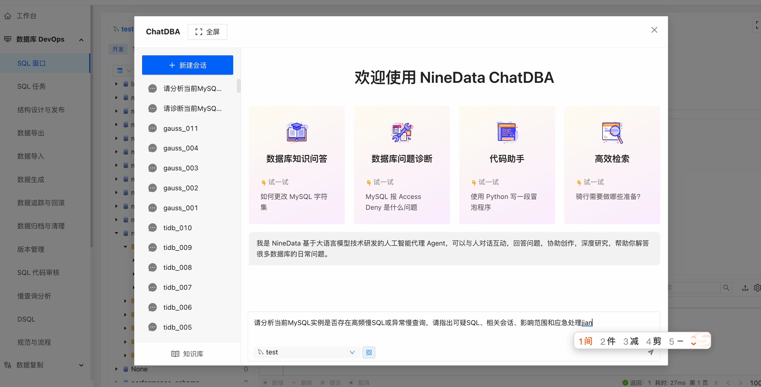The height and width of the screenshot is (387, 761).
Task: Try the MySQL 报 Access Deny prompt
Action: [x=393, y=202]
